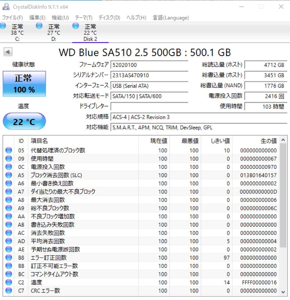Click the status orb of attribute A7

9,191
